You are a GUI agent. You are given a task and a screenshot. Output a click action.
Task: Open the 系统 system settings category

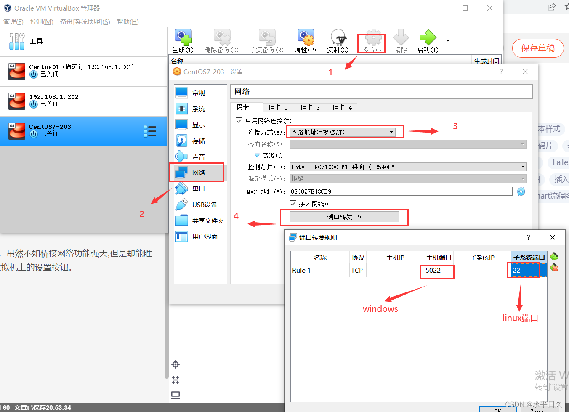coord(200,109)
